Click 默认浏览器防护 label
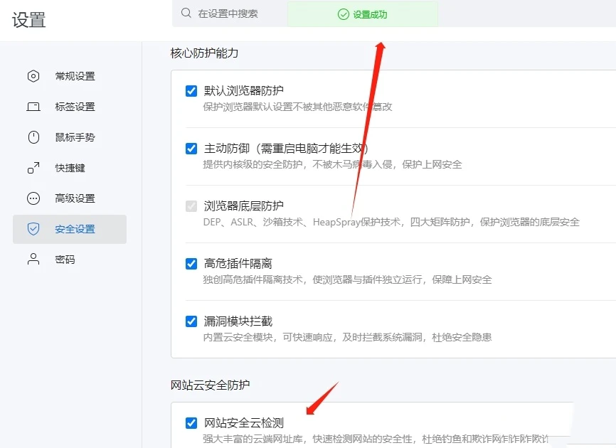The height and width of the screenshot is (448, 616). 243,91
